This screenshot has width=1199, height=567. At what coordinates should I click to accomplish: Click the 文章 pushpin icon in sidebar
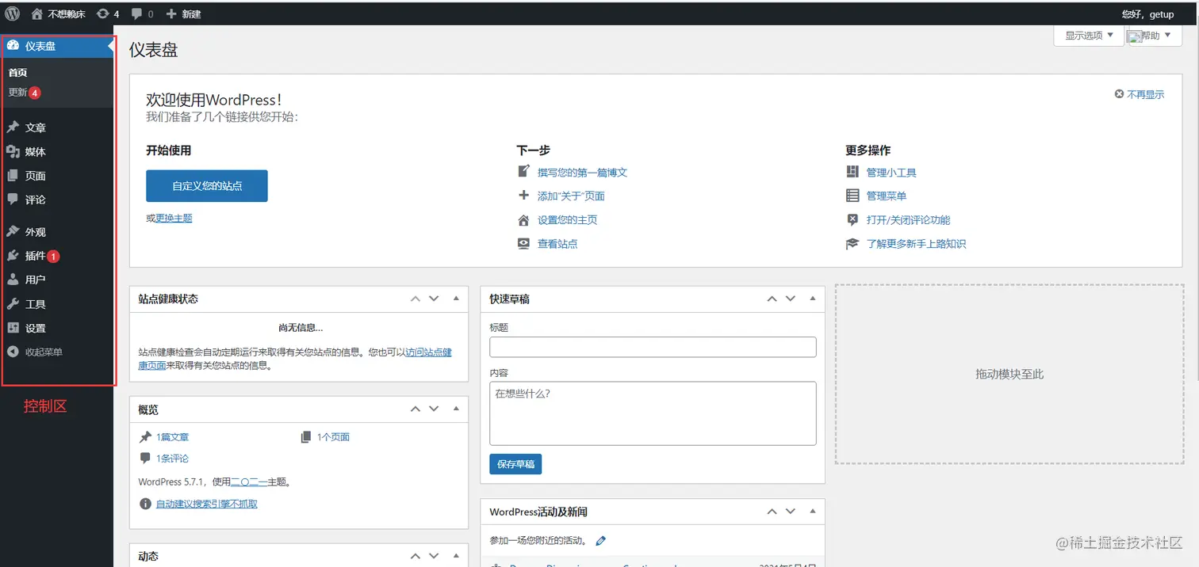pos(13,127)
